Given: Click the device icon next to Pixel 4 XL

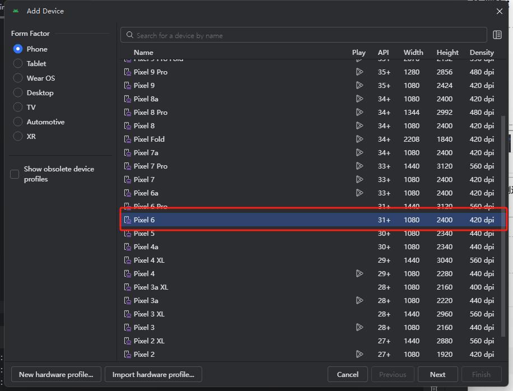Looking at the screenshot, I should click(x=127, y=260).
